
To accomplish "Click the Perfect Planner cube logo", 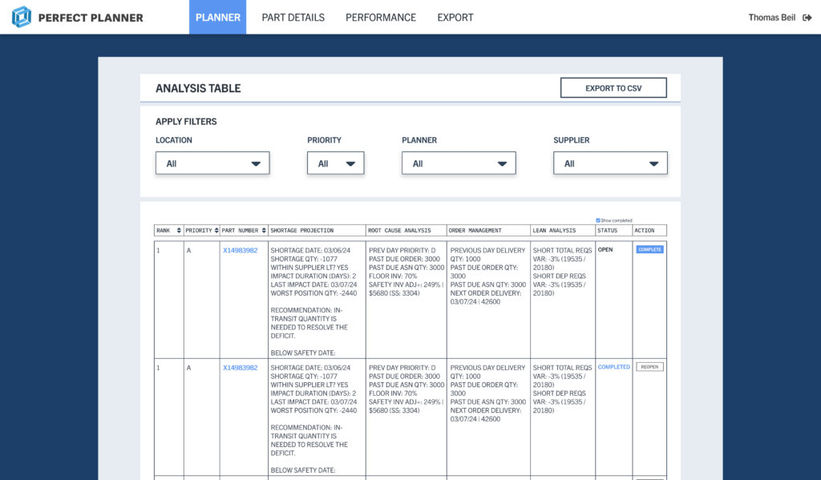I will [x=22, y=17].
